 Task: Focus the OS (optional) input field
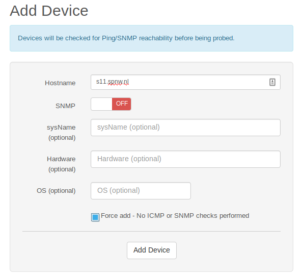141,191
